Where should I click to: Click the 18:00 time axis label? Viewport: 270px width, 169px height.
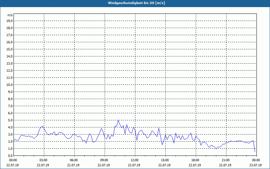[x=195, y=160]
